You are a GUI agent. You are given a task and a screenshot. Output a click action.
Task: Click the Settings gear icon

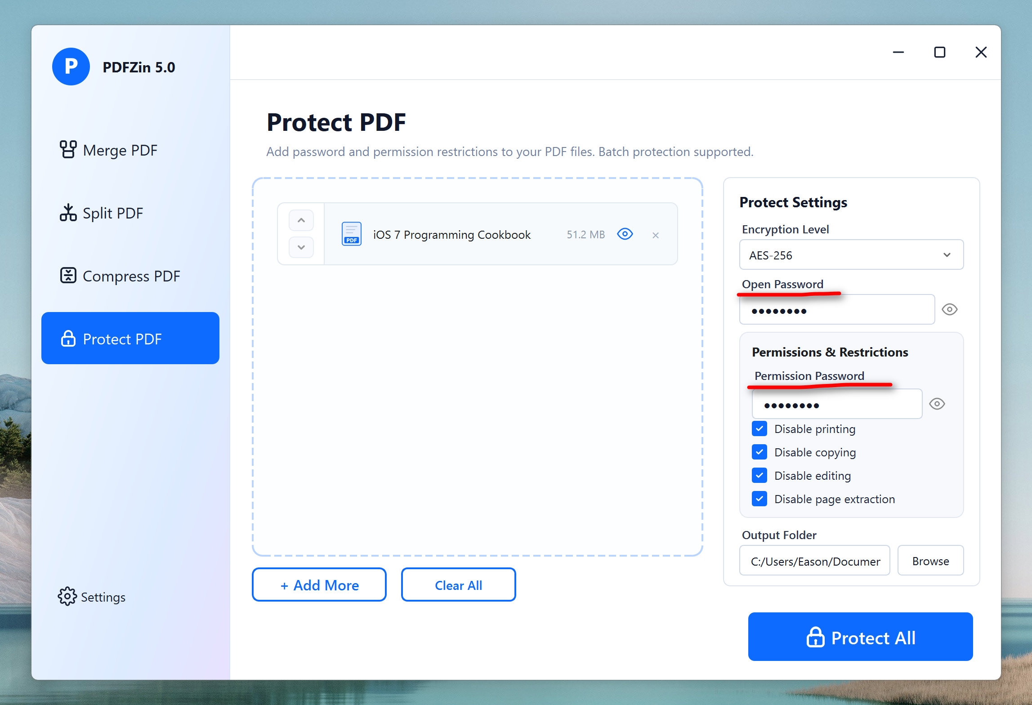click(67, 596)
